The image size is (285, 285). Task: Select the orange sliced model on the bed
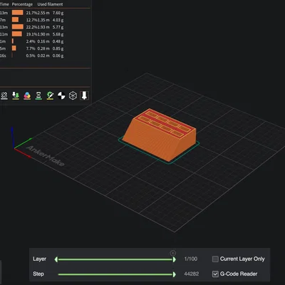[x=160, y=134]
